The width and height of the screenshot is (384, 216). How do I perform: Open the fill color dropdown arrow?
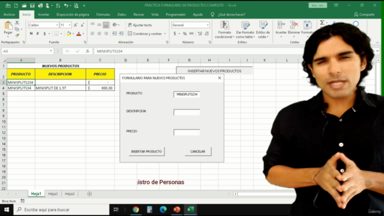(73, 34)
